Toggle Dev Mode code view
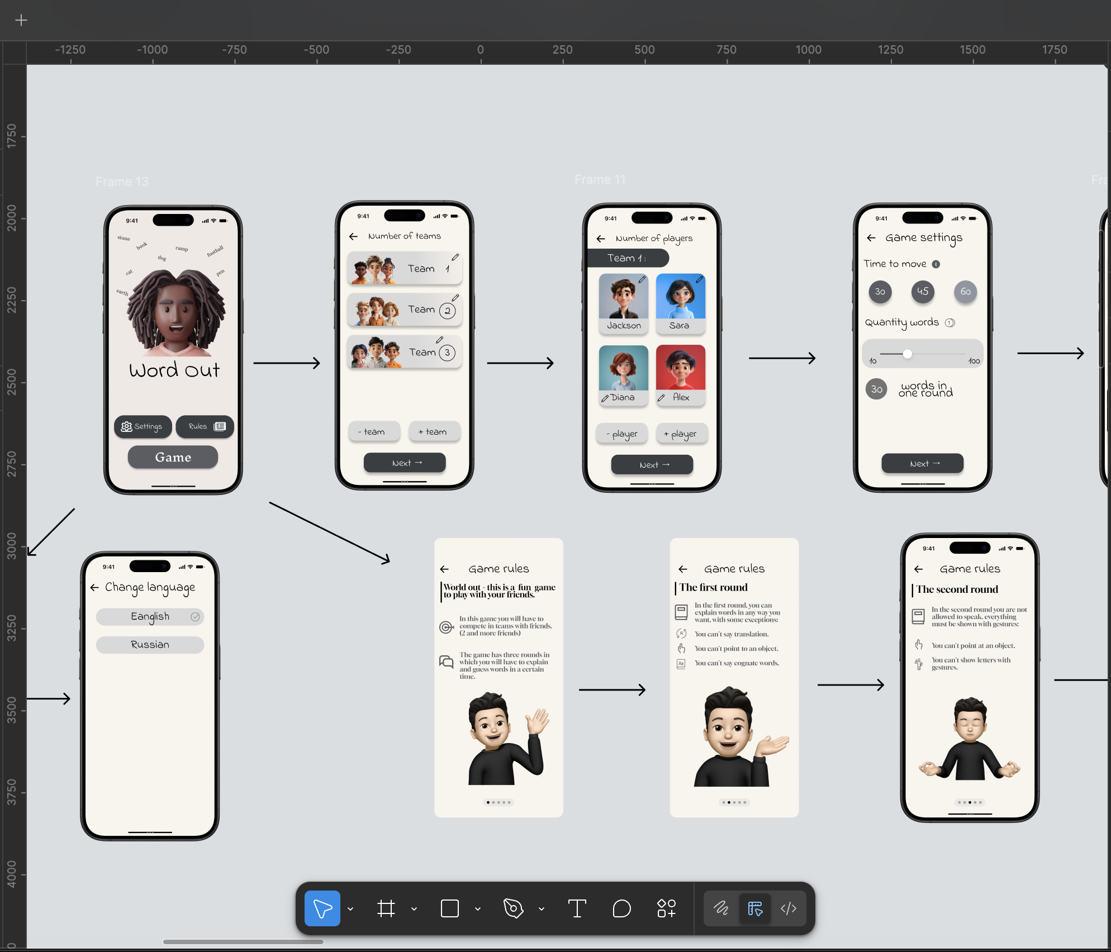The width and height of the screenshot is (1111, 952). tap(789, 908)
